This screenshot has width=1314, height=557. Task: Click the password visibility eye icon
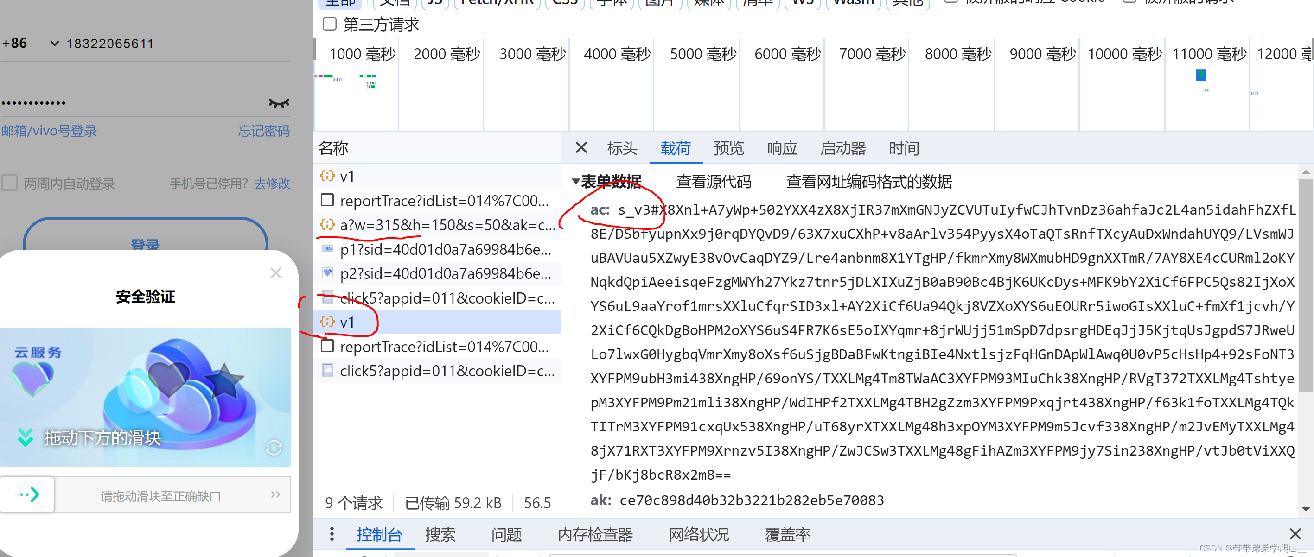click(x=279, y=103)
